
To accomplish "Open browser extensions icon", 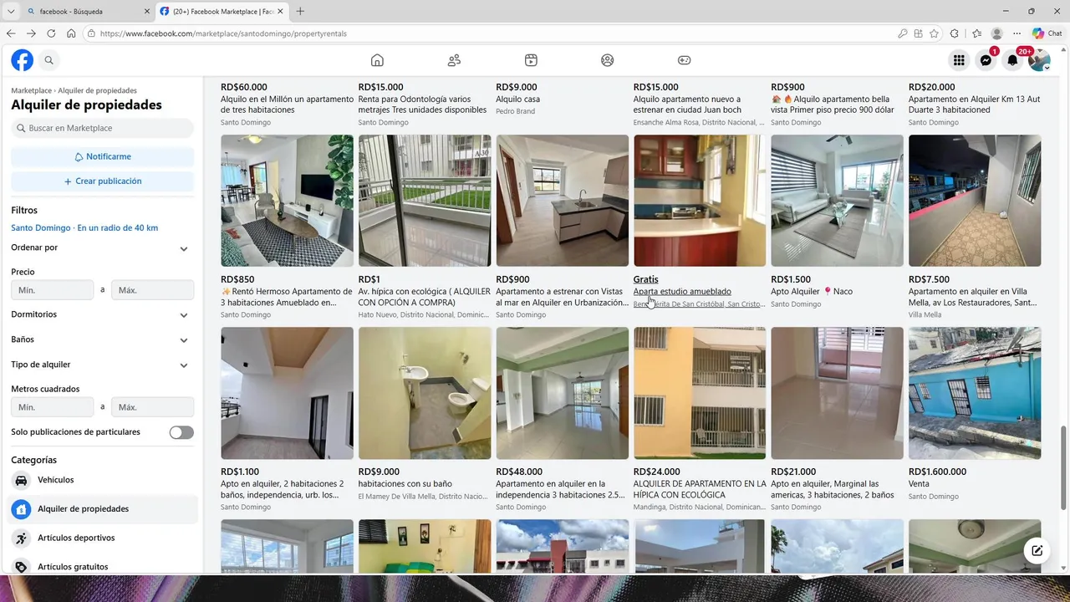I will click(x=955, y=33).
